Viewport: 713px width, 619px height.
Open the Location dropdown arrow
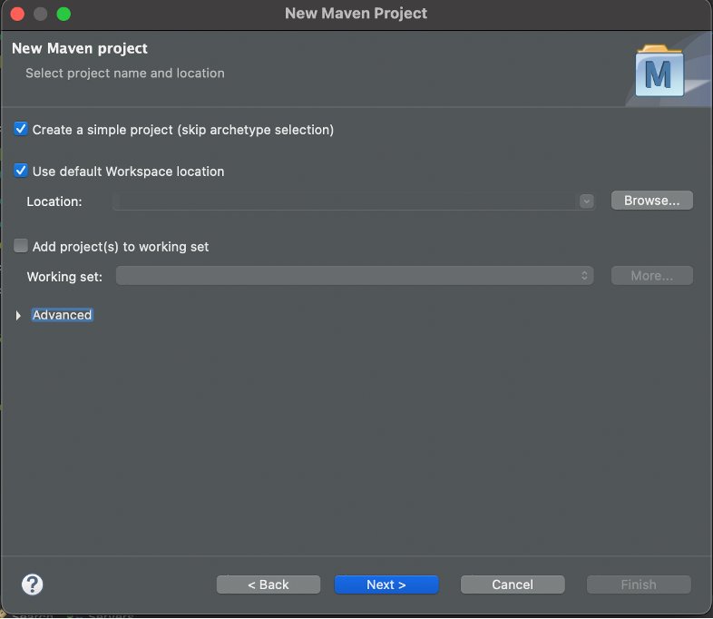pyautogui.click(x=586, y=201)
